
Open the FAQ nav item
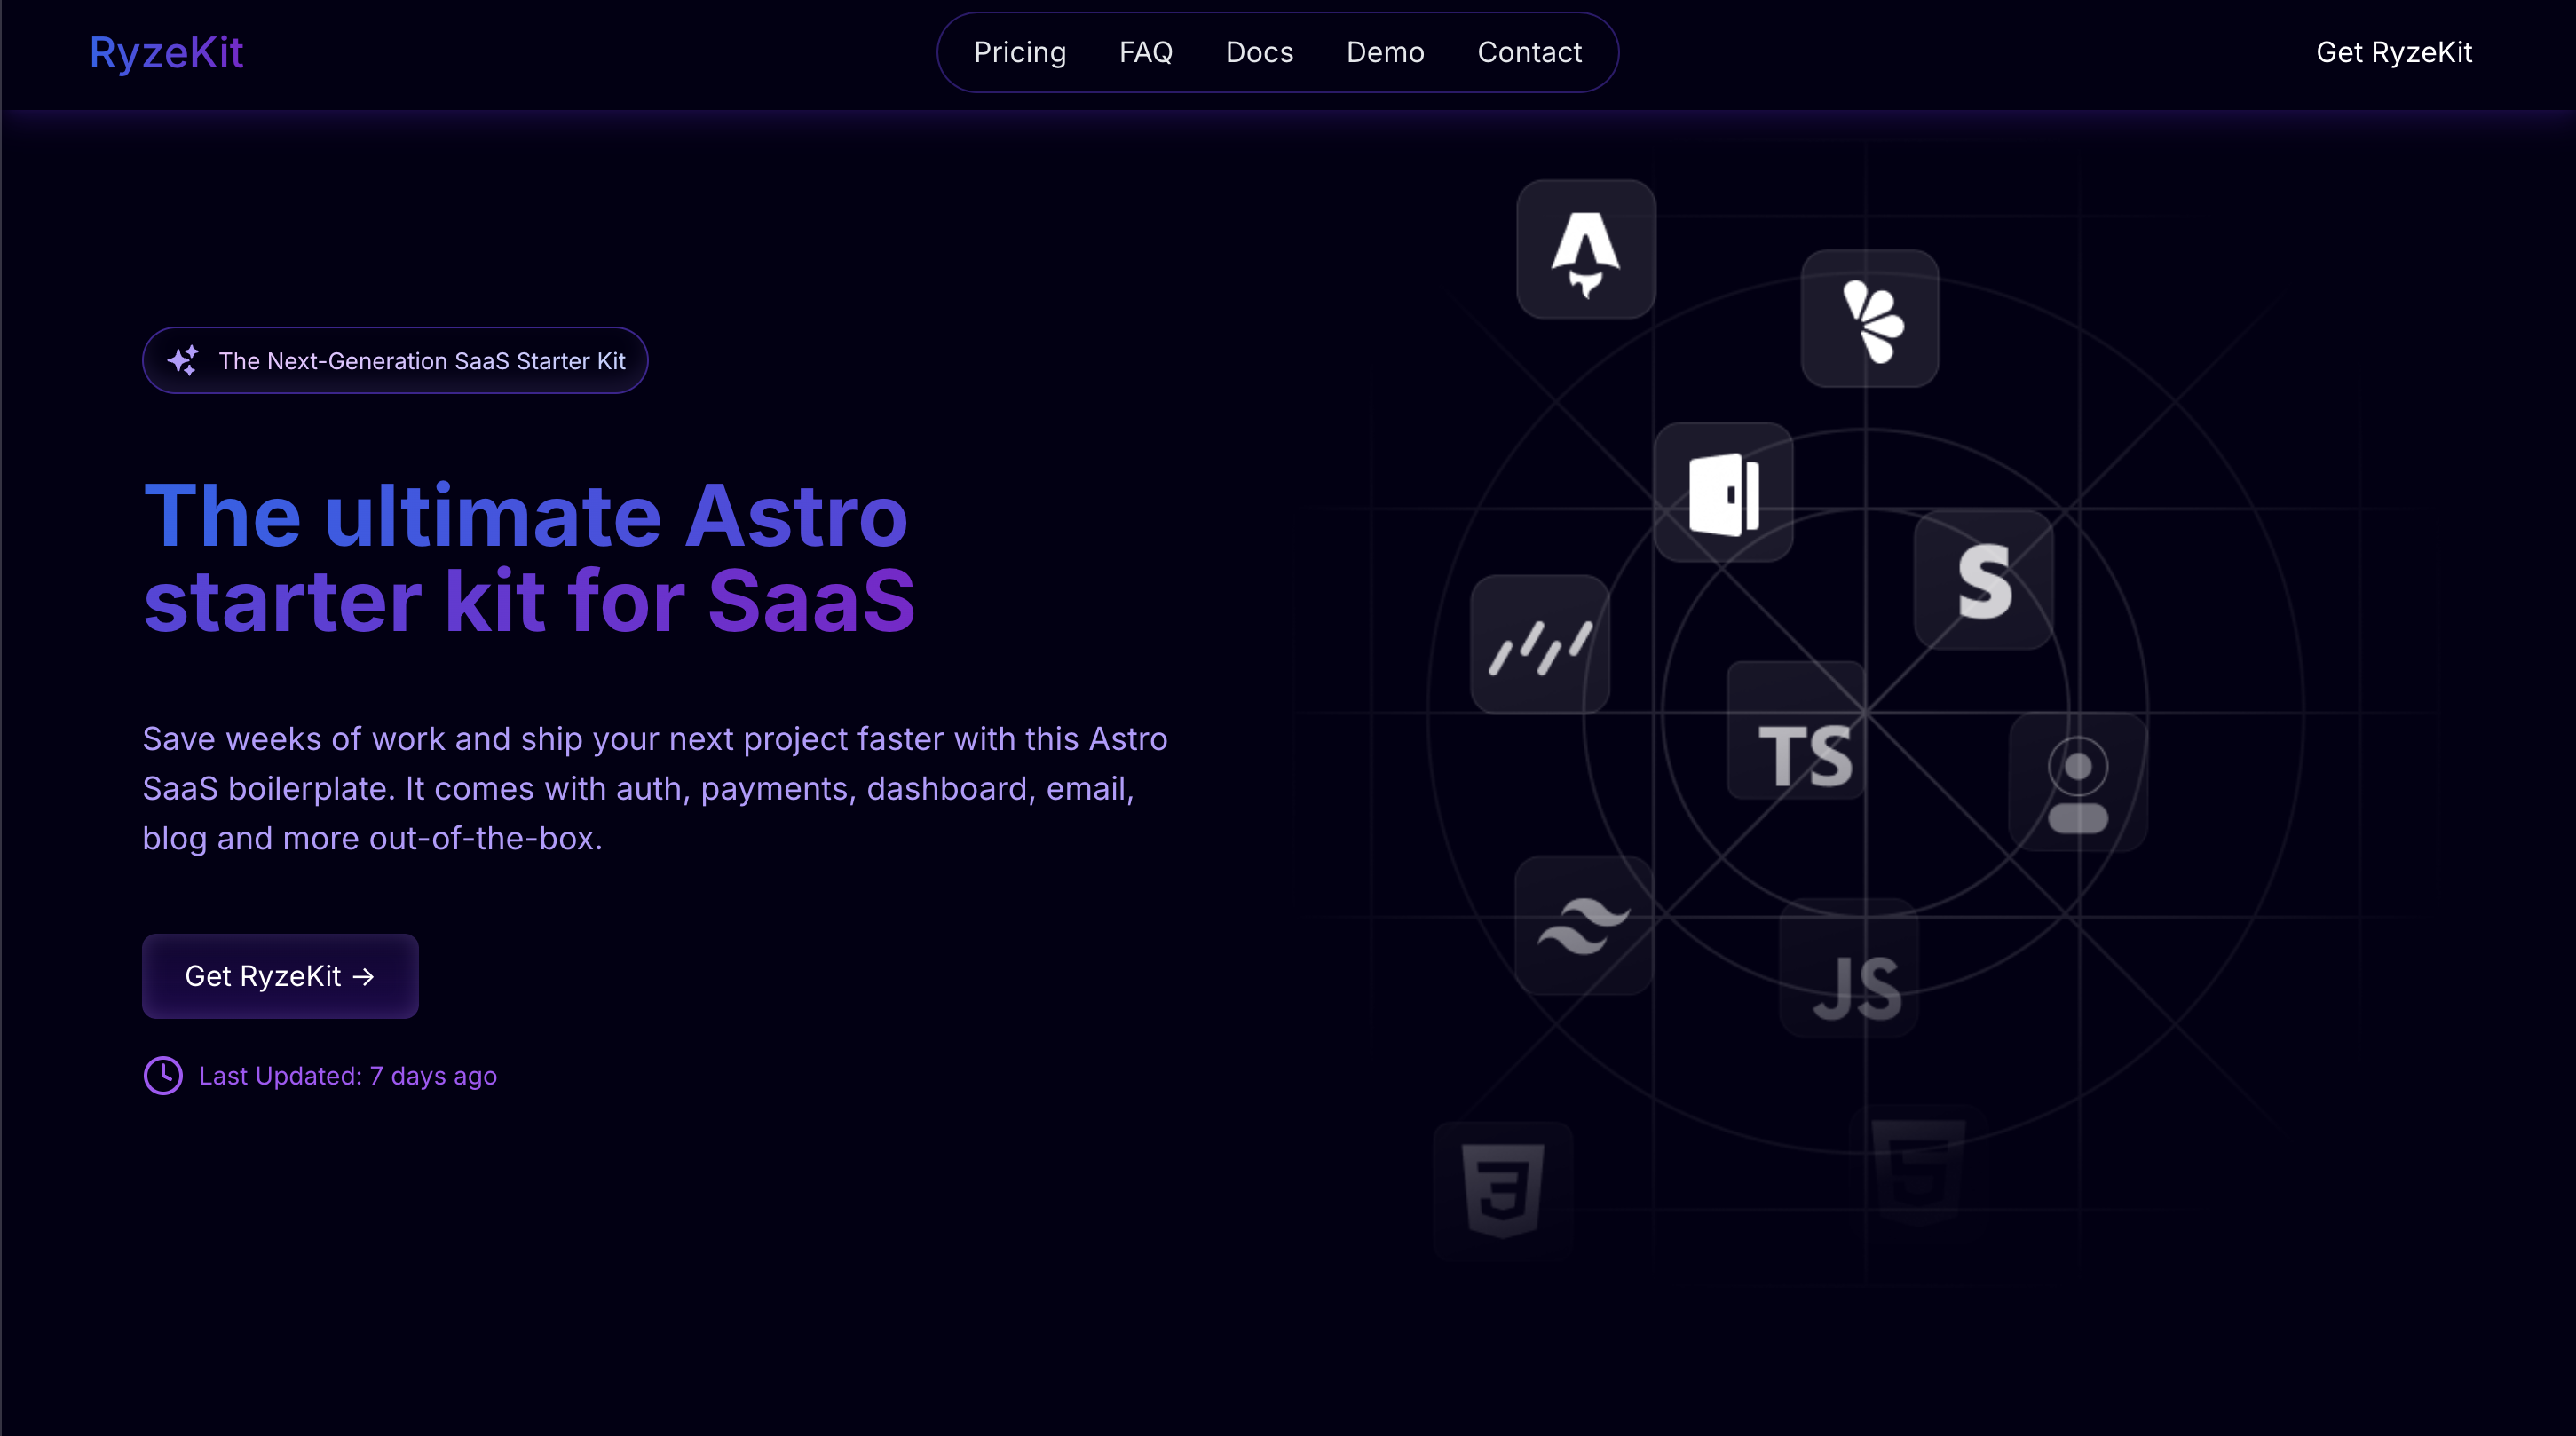coord(1146,52)
